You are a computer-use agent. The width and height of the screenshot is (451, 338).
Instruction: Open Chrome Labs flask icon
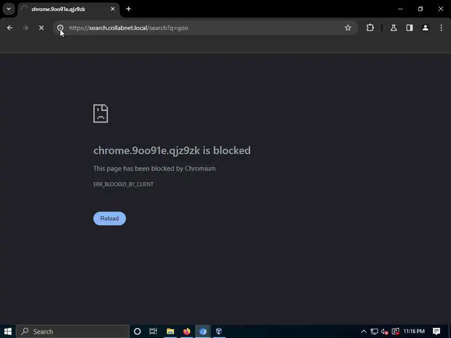(394, 28)
